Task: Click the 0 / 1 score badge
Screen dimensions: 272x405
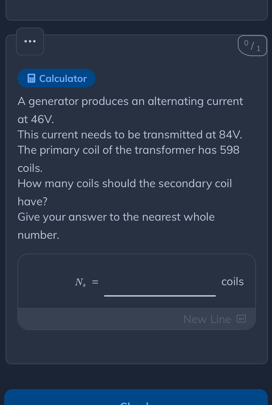Action: pos(252,46)
